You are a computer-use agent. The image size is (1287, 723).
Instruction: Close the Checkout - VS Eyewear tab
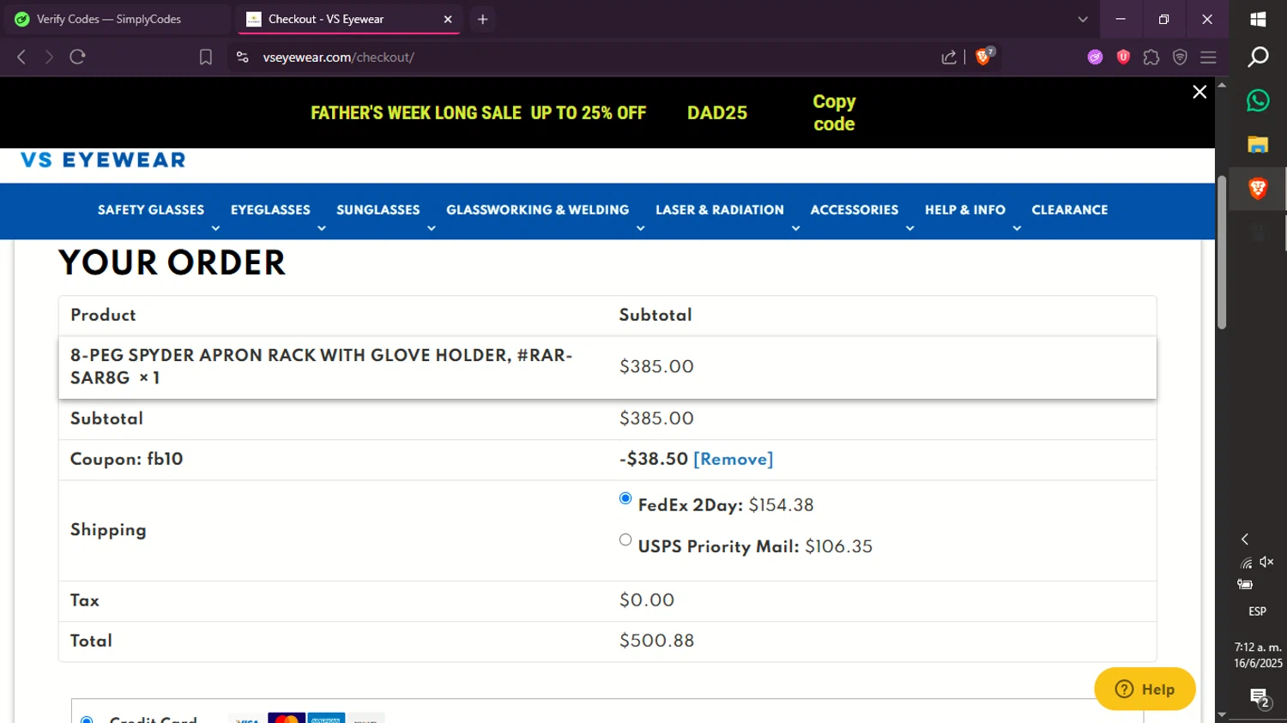pos(448,19)
